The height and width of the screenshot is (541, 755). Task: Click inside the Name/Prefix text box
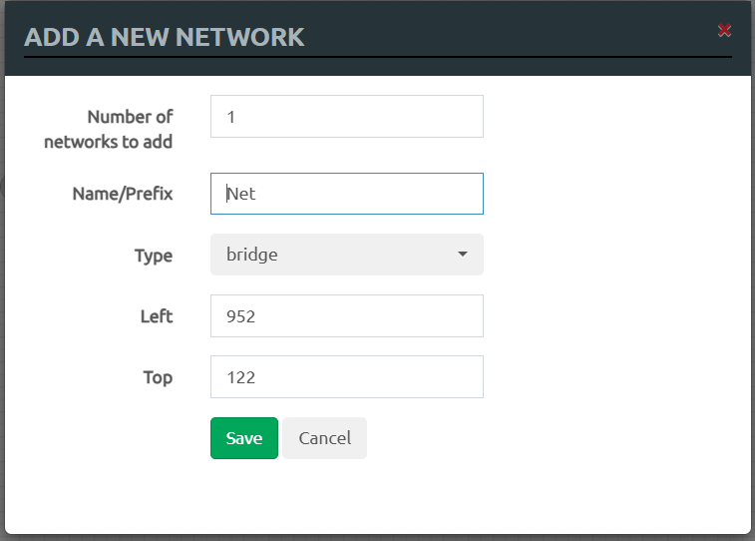pyautogui.click(x=347, y=194)
